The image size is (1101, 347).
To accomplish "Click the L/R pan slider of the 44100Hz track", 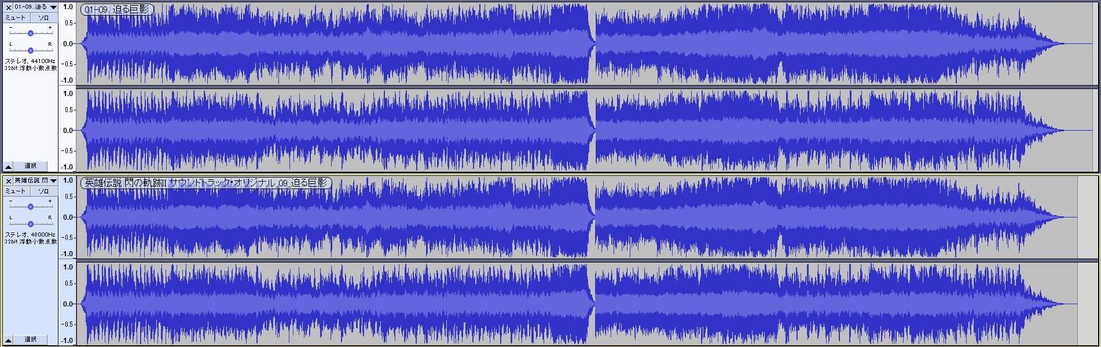I will (31, 50).
